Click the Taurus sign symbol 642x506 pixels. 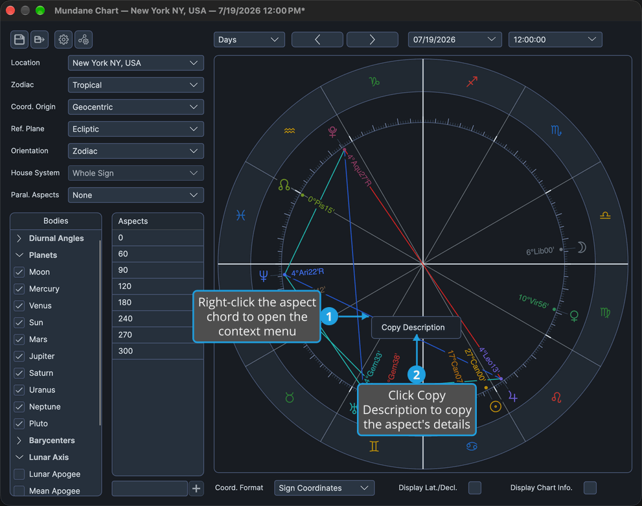coord(290,398)
